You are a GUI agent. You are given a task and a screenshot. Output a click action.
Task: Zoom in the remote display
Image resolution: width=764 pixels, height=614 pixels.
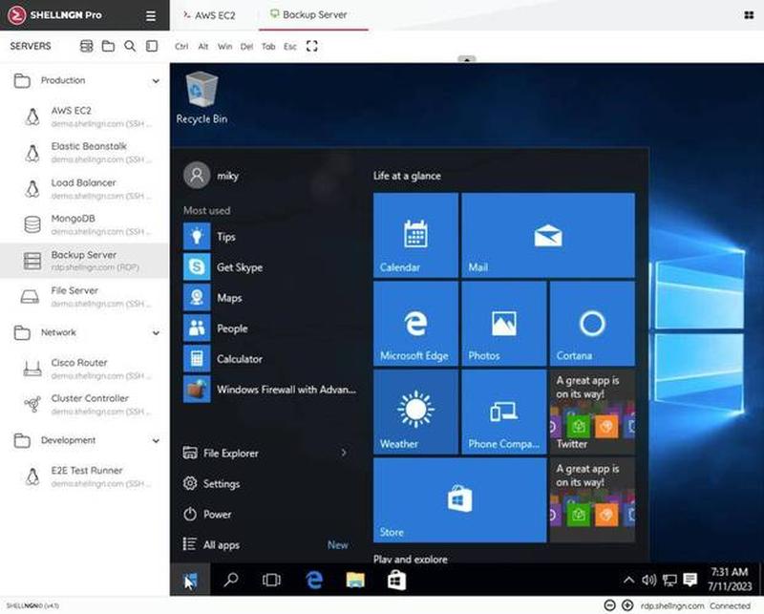pos(627,605)
